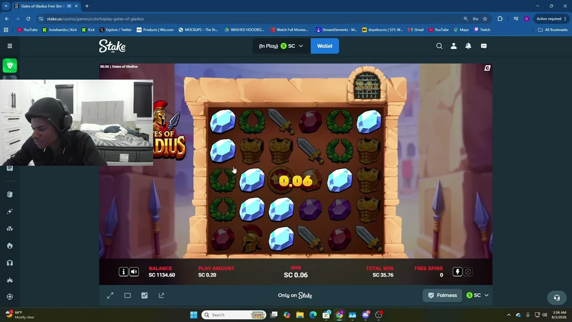Screen dimensions: 572x322
Task: Open the Josiebandss Kick bookmark
Action: [x=59, y=30]
